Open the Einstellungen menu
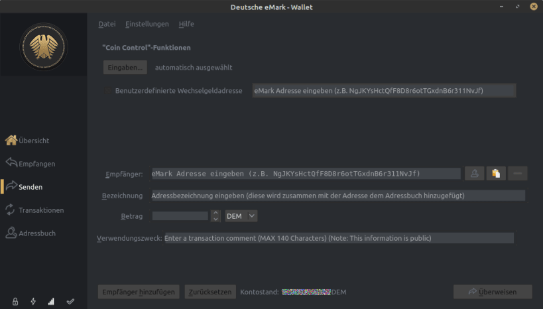543x309 pixels. (147, 24)
